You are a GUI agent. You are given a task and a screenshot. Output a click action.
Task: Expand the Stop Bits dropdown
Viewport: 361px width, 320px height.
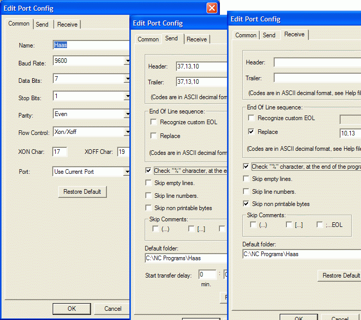click(x=127, y=96)
